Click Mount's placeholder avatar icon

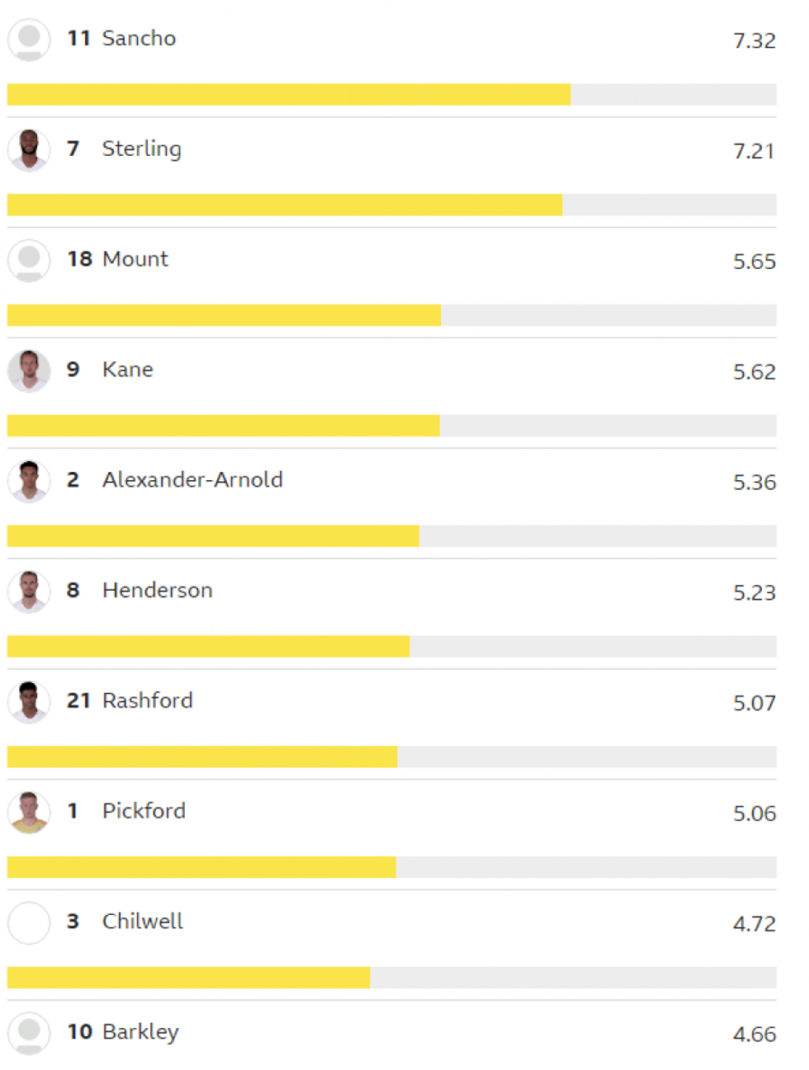[29, 261]
